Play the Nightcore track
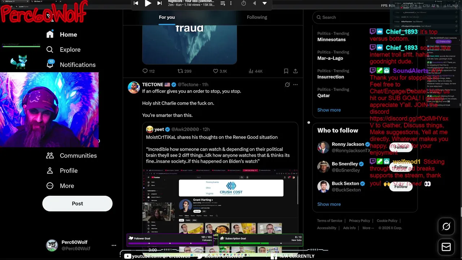 (x=148, y=3)
